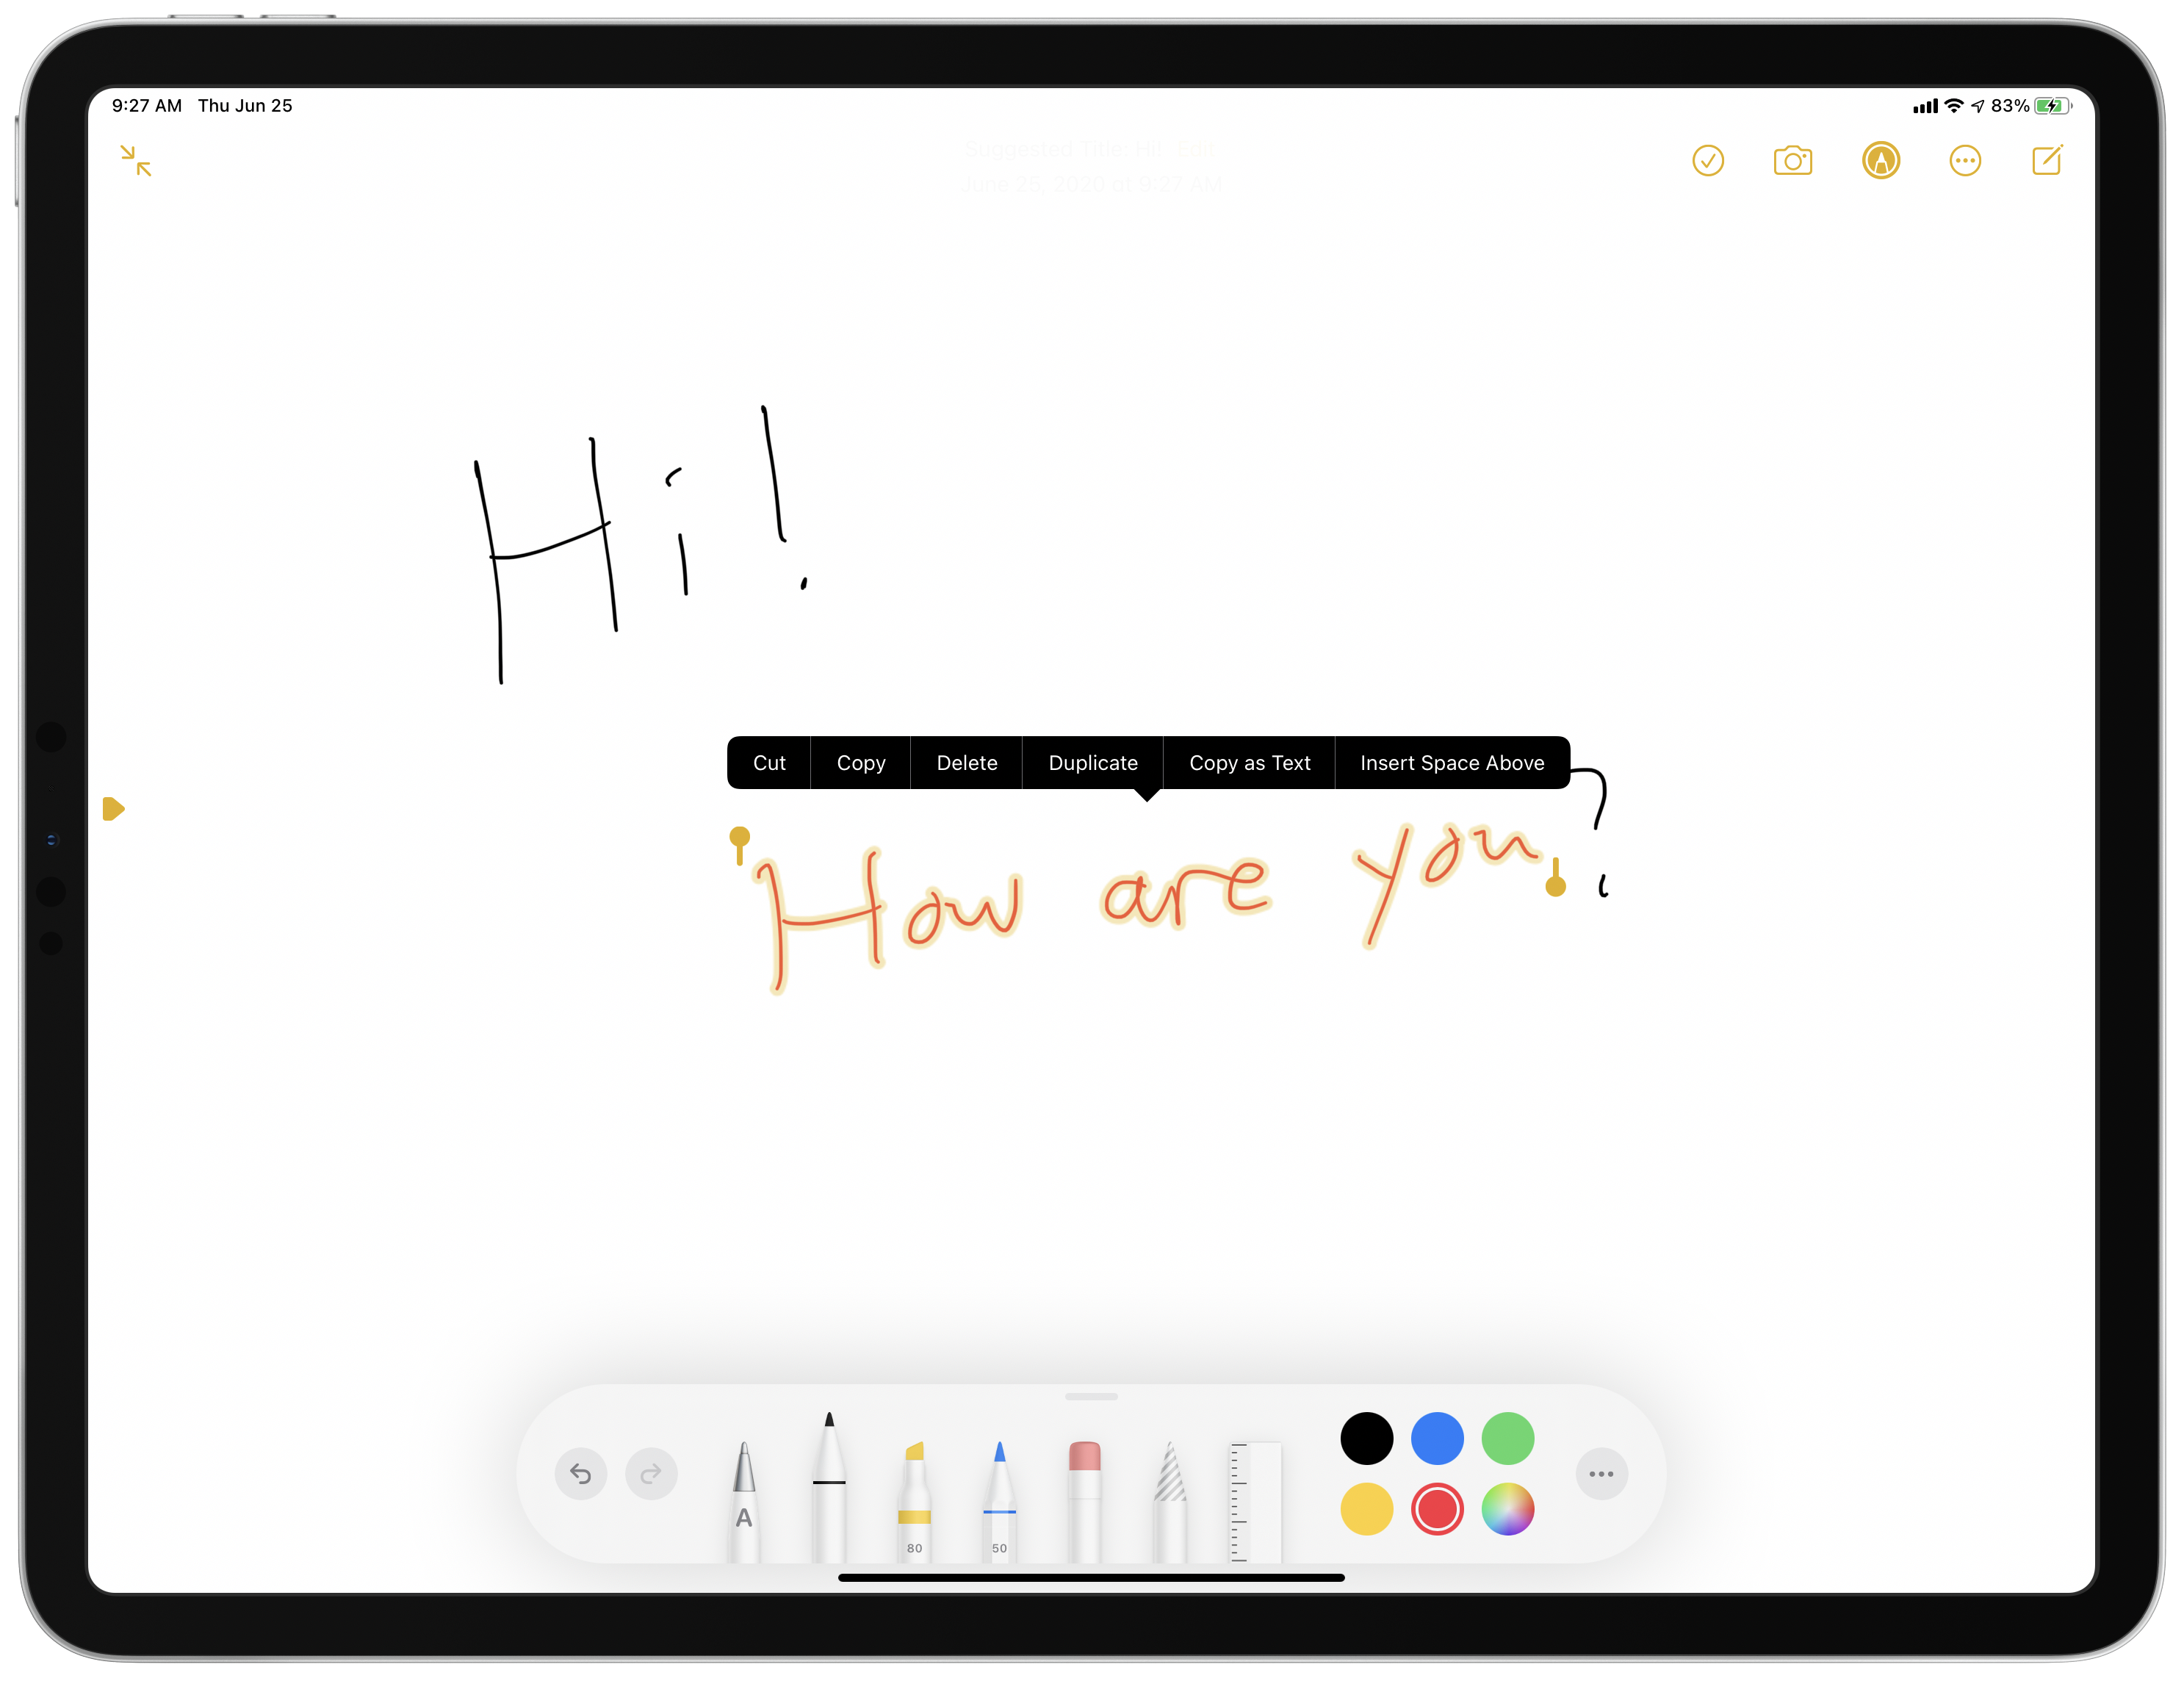
Task: Click the collapse sidebar arrow
Action: [x=137, y=162]
